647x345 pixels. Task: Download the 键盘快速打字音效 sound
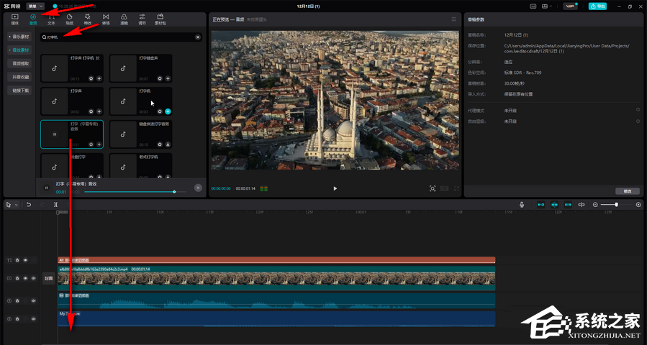[x=168, y=144]
